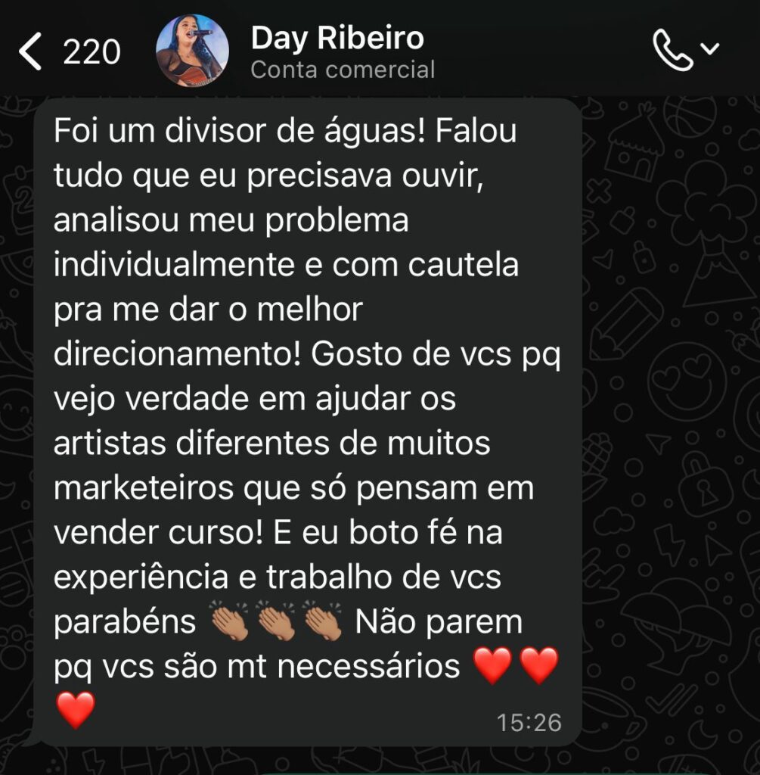Tap the Conta comercial label
760x775 pixels.
(343, 70)
